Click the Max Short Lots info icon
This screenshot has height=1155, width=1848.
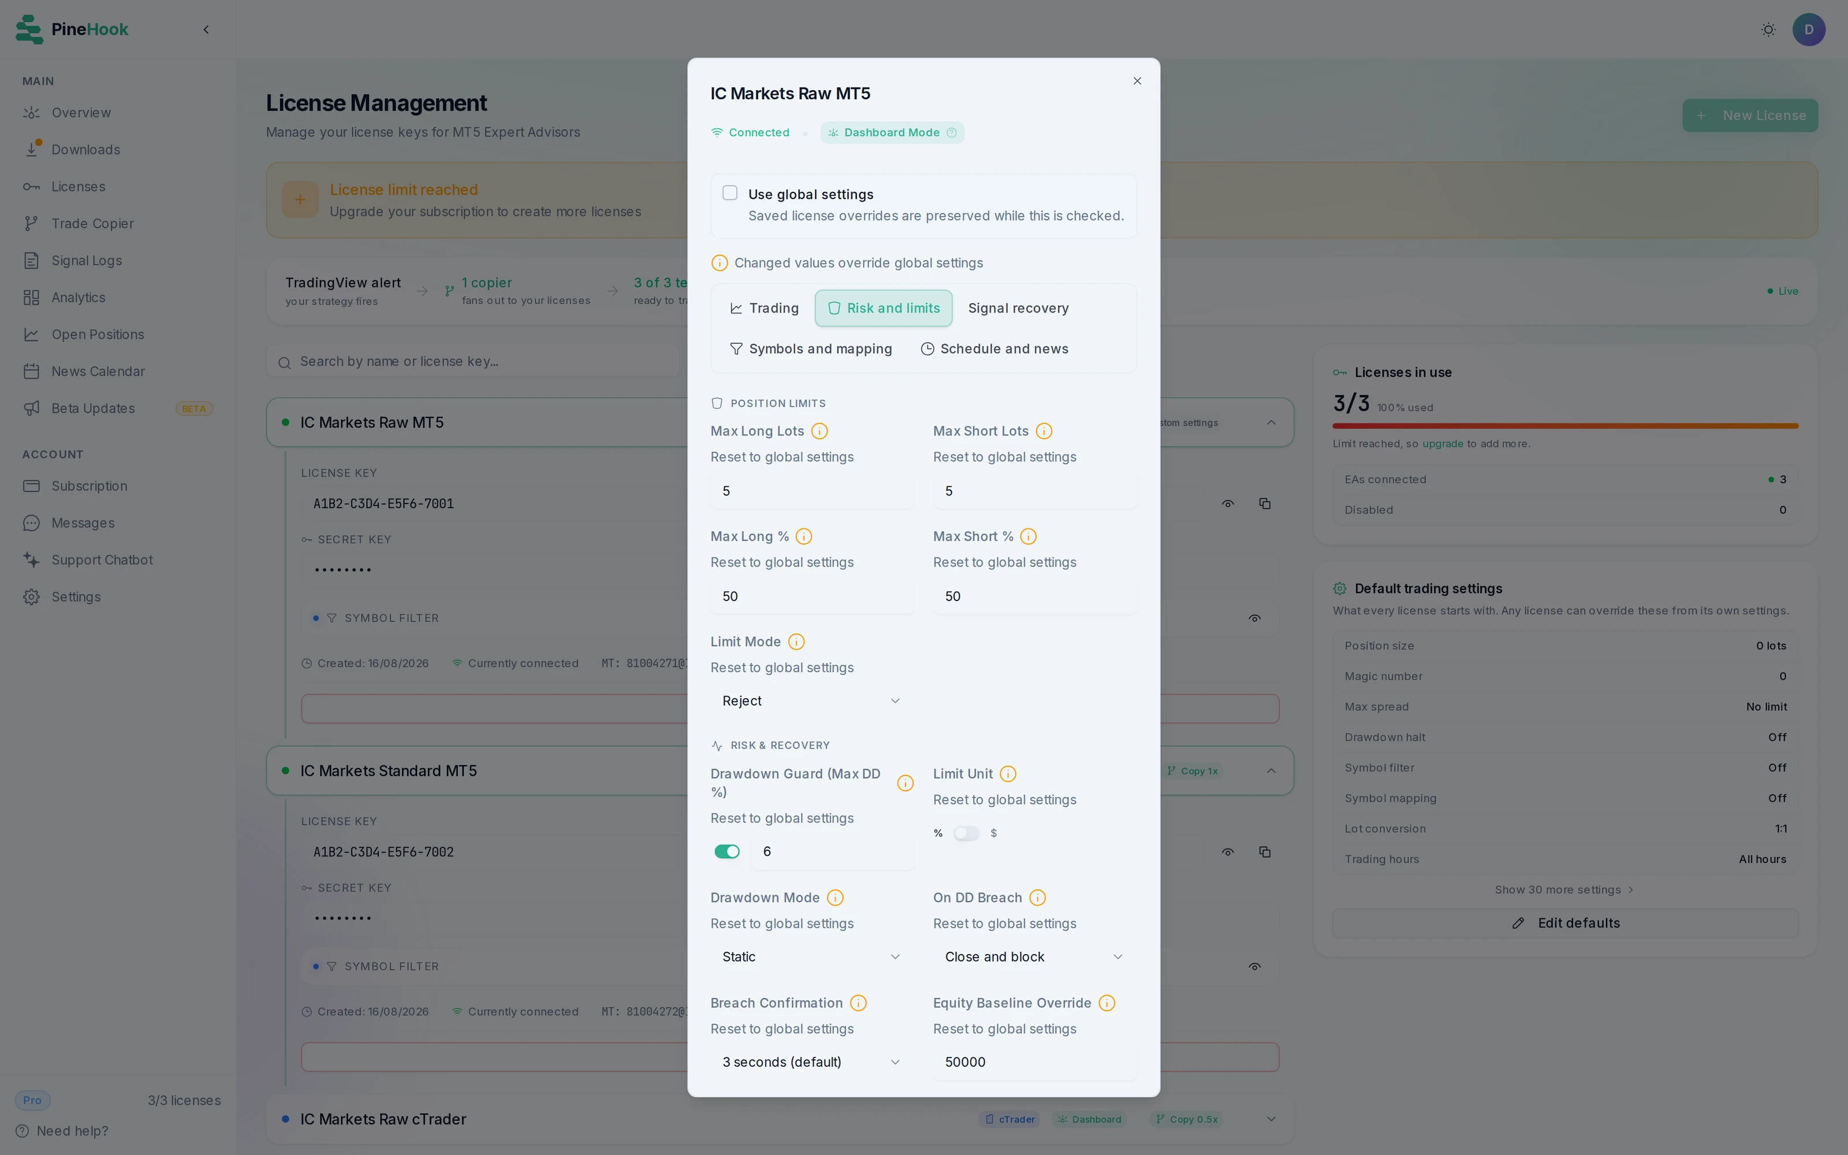tap(1044, 431)
